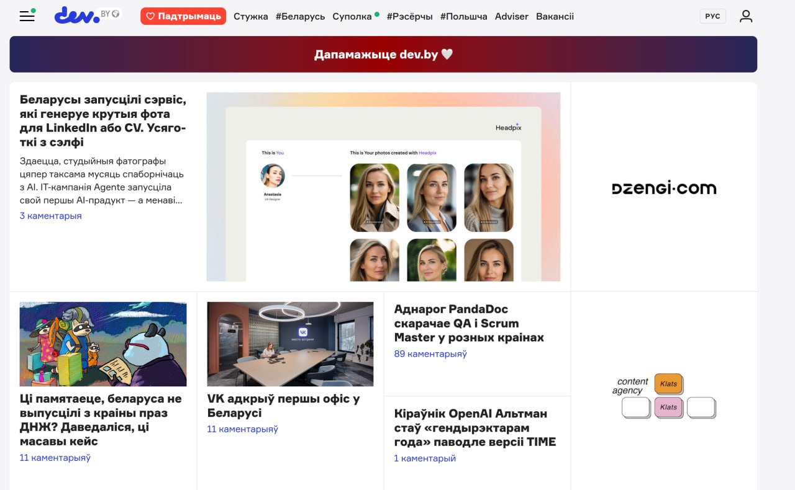Image resolution: width=795 pixels, height=490 pixels.
Task: Open the ДНЖ Belarusian case article headline
Action: [101, 420]
